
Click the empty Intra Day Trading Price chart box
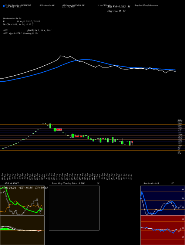[74, 208]
